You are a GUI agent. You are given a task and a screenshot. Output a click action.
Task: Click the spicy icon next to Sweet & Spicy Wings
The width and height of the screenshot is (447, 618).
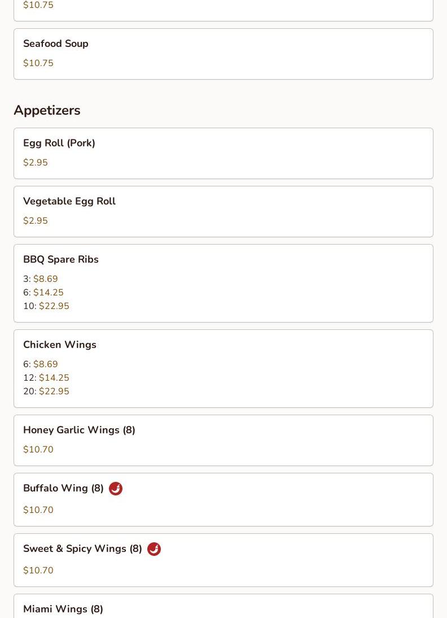pyautogui.click(x=154, y=549)
